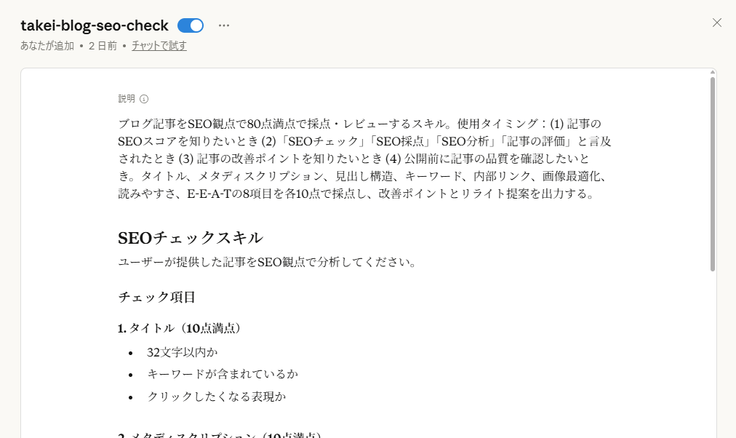
Task: Click the チェック項目 subheading
Action: point(156,297)
